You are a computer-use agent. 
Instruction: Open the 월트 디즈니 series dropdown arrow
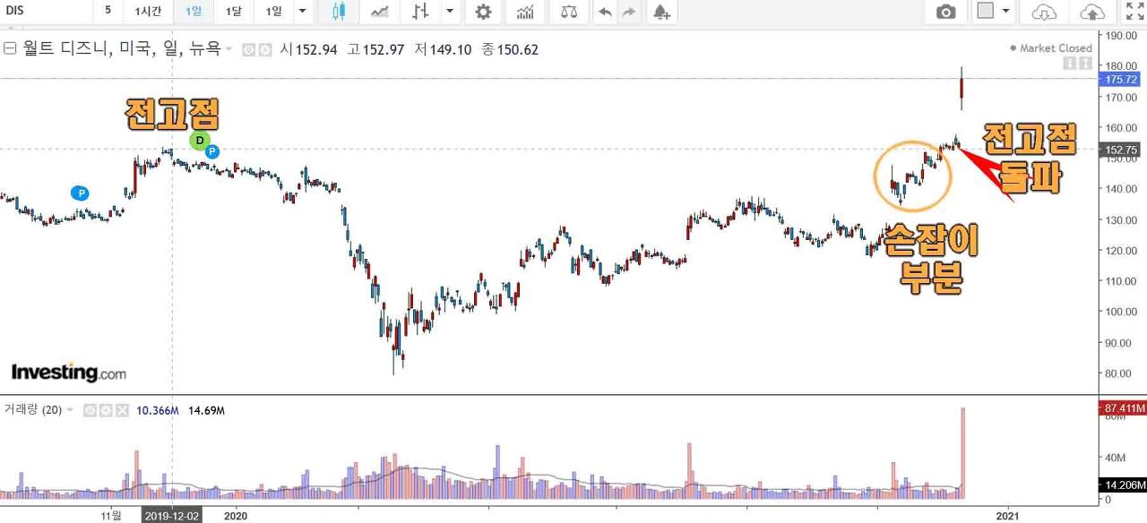click(x=229, y=49)
